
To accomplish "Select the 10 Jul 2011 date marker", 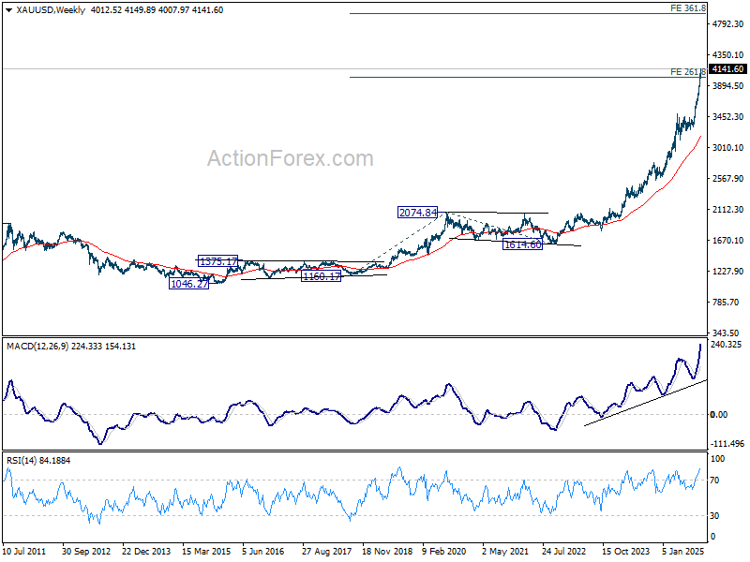I will point(25,553).
